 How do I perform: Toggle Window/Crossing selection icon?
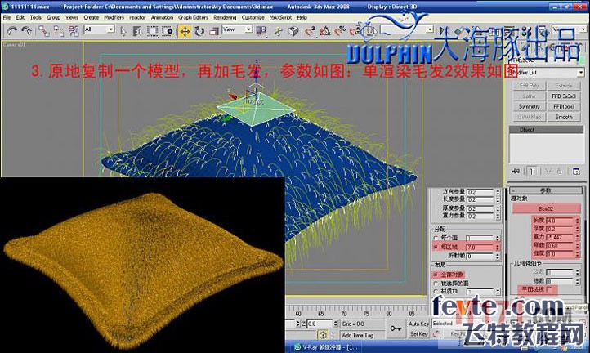click(x=167, y=31)
